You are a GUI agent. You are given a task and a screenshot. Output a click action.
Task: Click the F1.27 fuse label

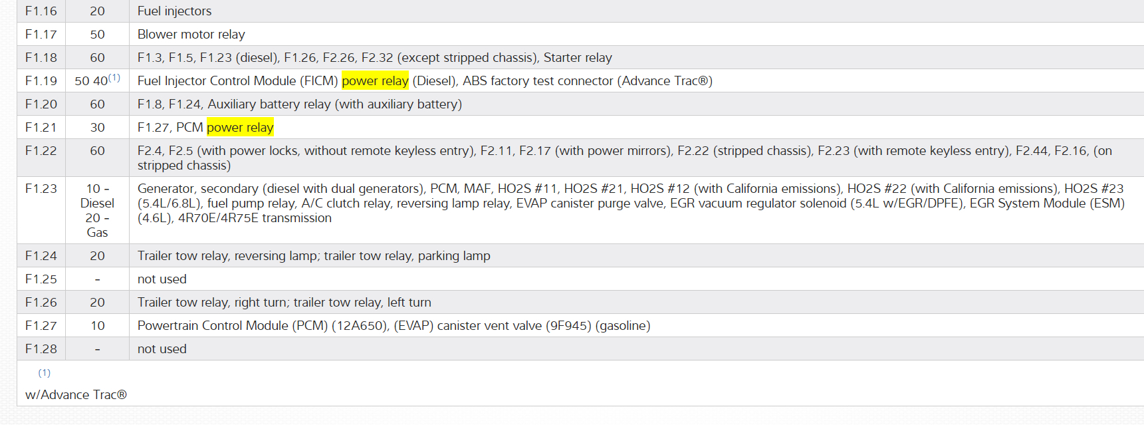[x=41, y=326]
